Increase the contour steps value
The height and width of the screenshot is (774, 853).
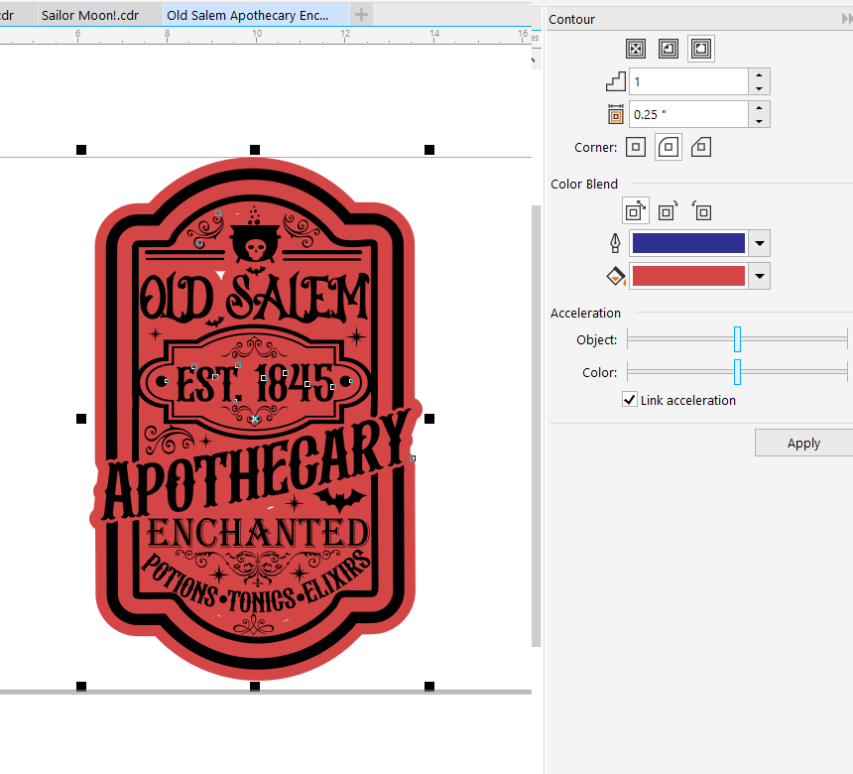pyautogui.click(x=759, y=74)
